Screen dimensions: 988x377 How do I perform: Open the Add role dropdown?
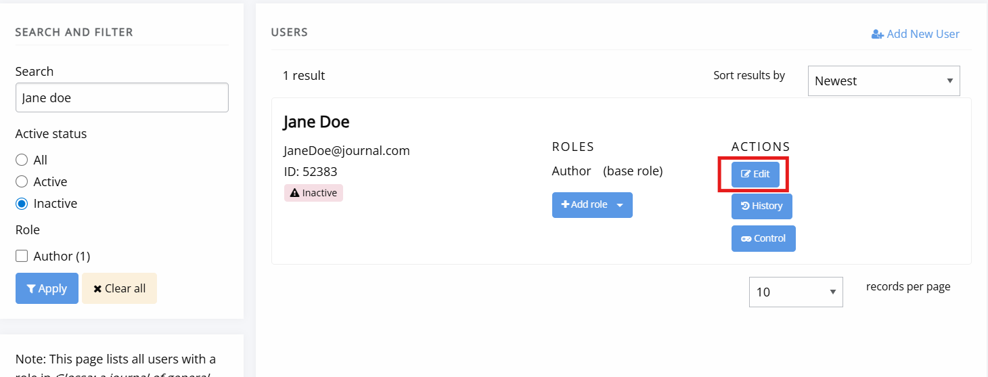(x=592, y=204)
